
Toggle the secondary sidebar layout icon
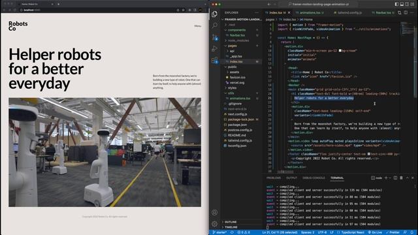tap(407, 5)
